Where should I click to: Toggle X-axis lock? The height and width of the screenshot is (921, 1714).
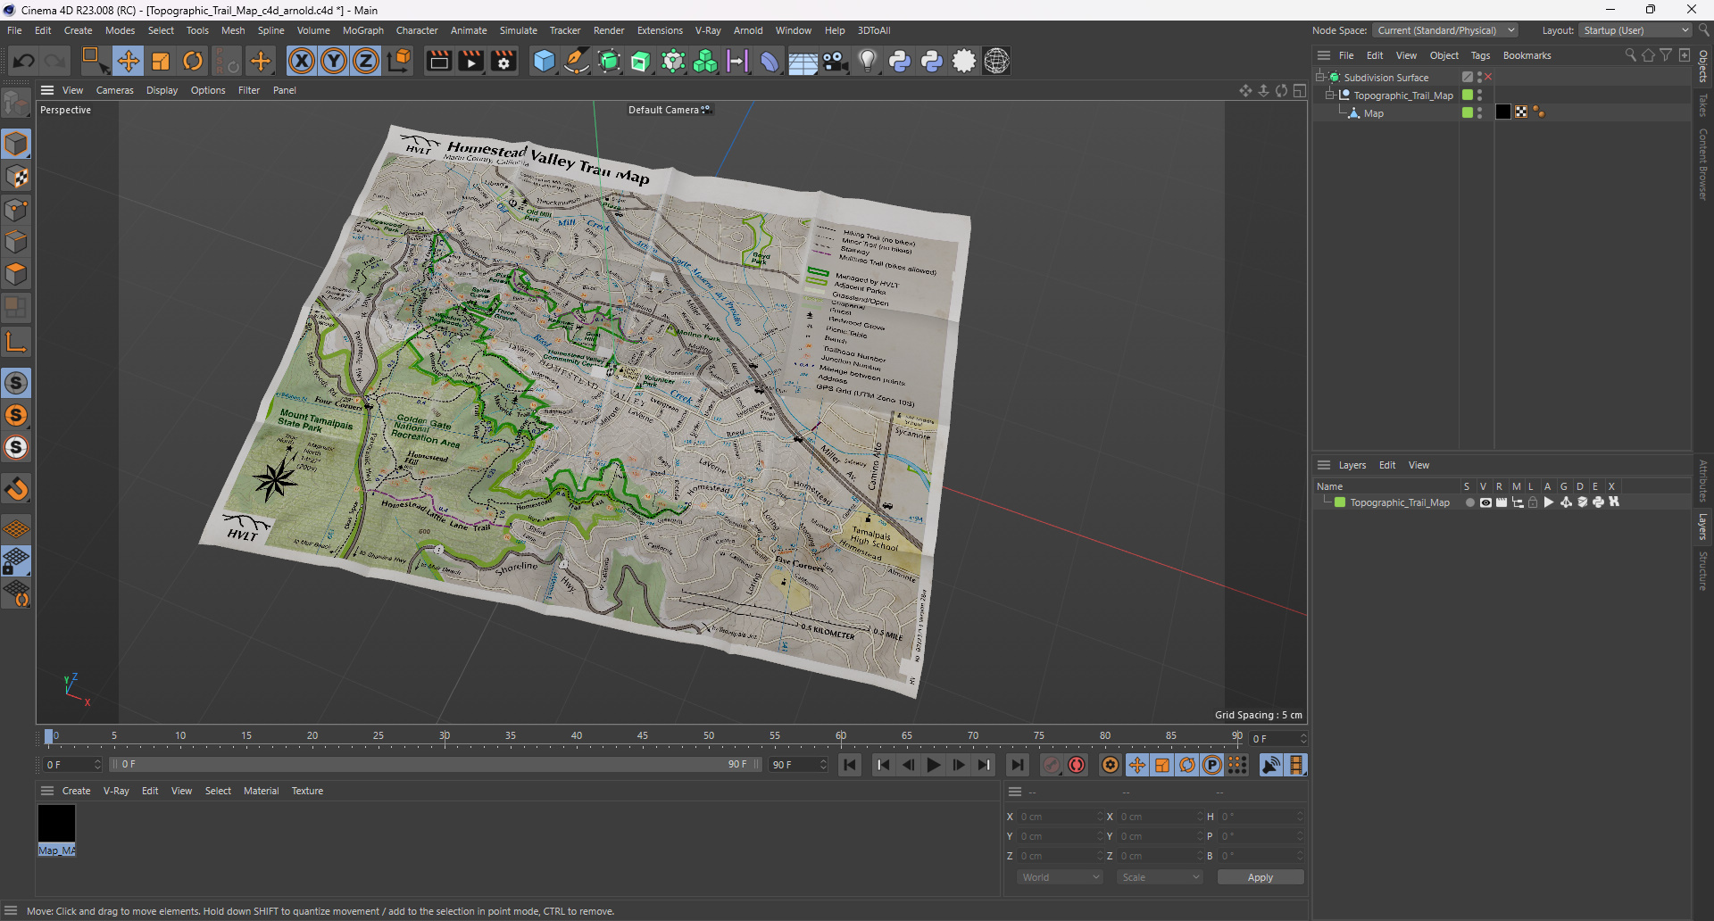tap(302, 61)
